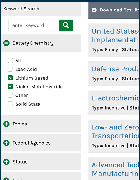Expand the Federal Agencies filter section
This screenshot has height=180, width=140.
[41, 143]
